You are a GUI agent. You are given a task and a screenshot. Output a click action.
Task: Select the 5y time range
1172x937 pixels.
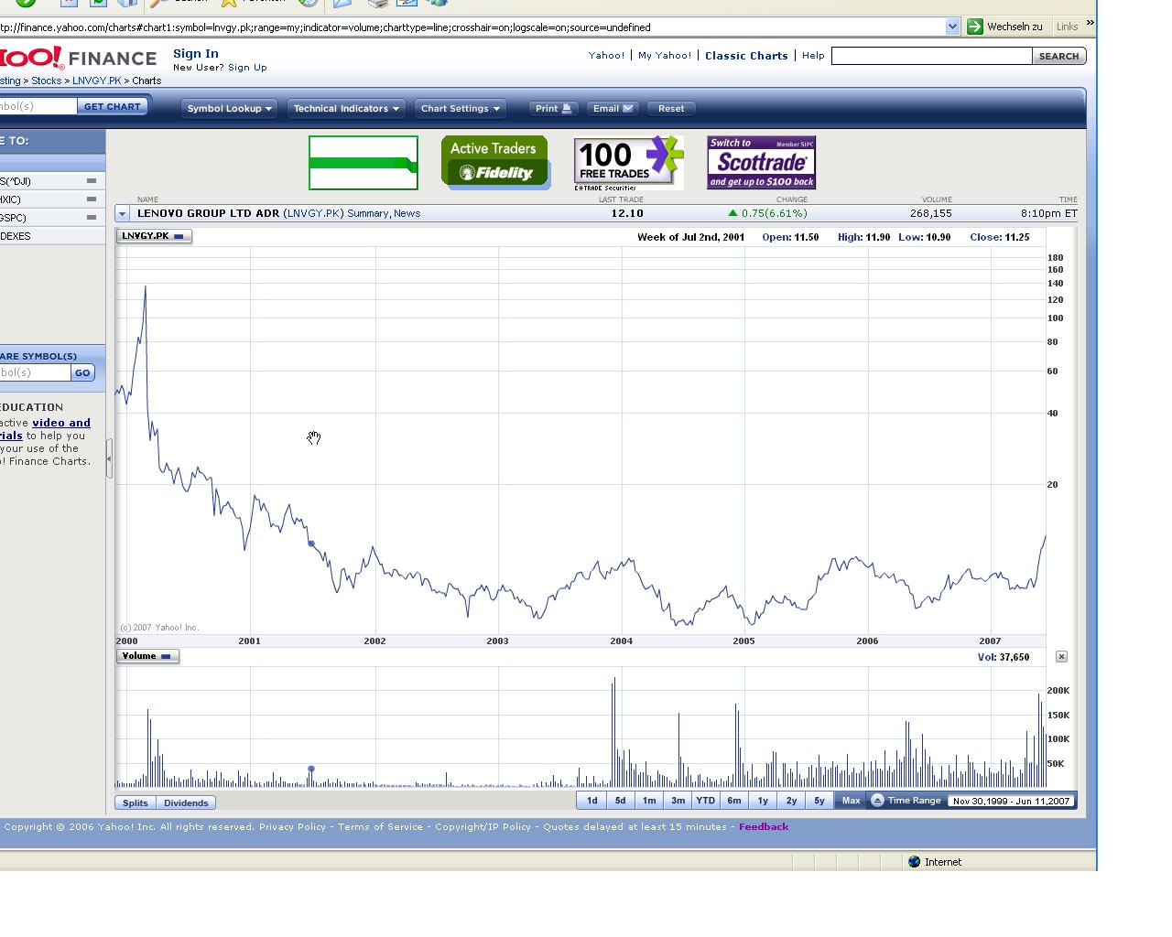coord(819,801)
